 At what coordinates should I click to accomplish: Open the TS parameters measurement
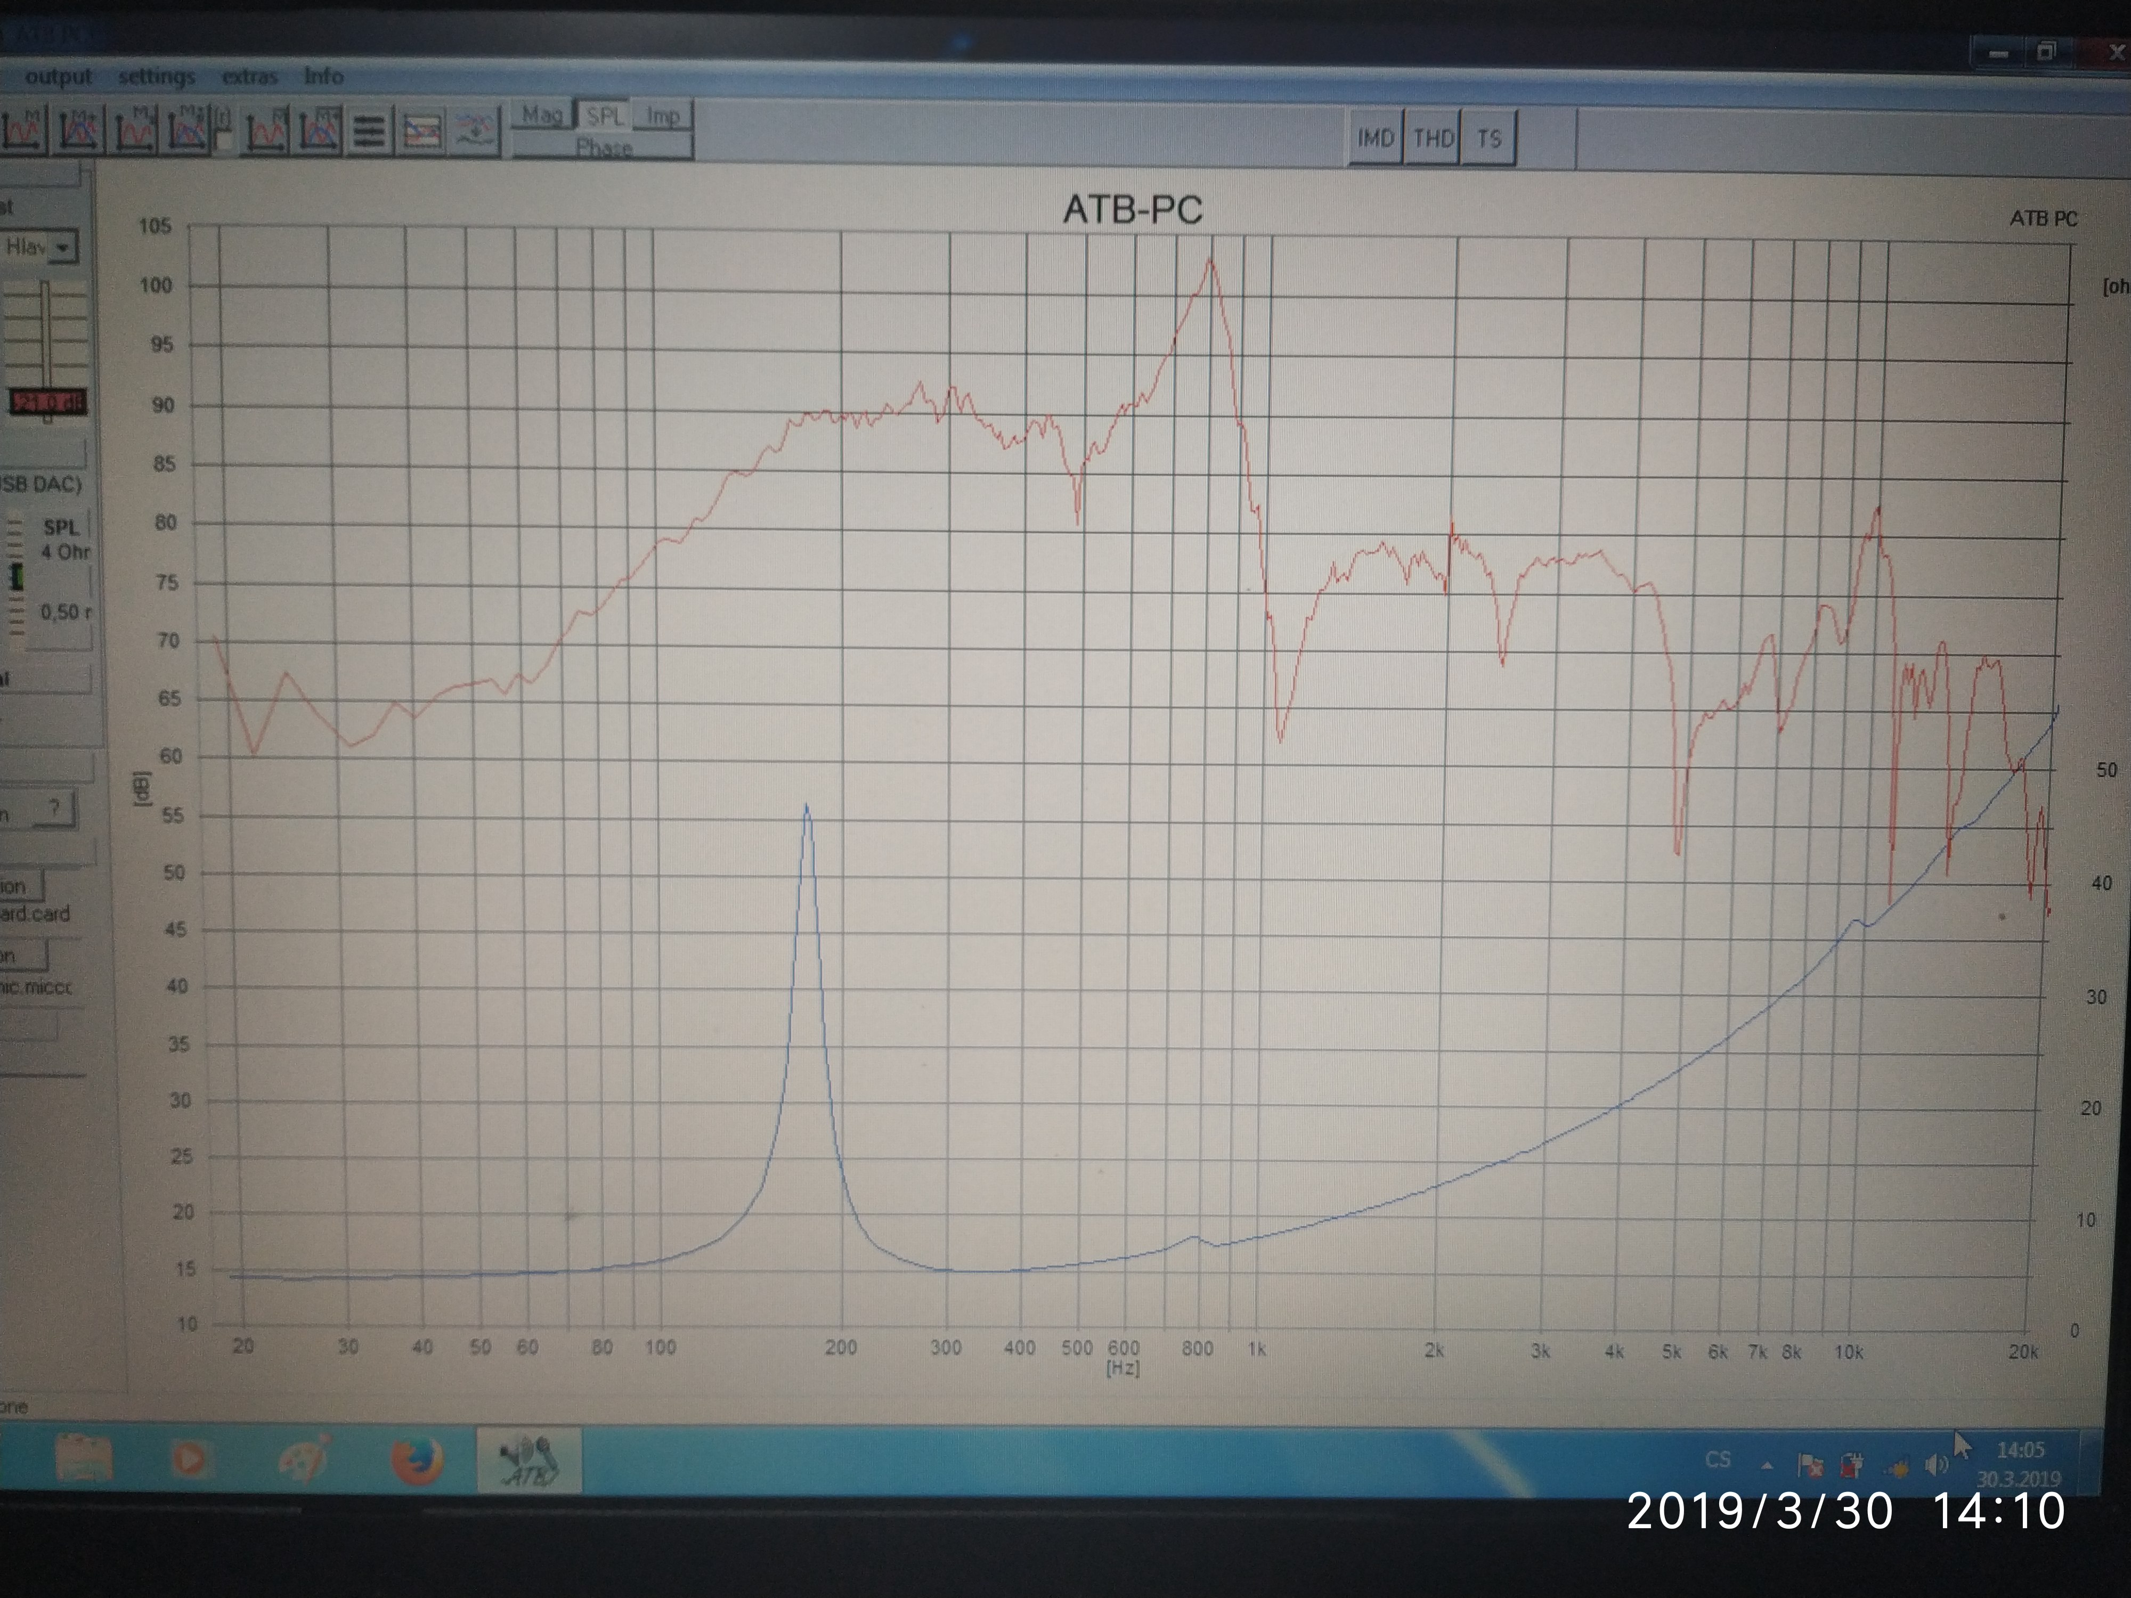coord(1489,140)
